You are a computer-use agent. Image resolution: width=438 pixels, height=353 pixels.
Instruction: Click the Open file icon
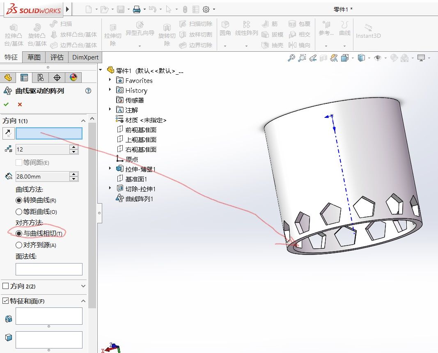pyautogui.click(x=105, y=9)
